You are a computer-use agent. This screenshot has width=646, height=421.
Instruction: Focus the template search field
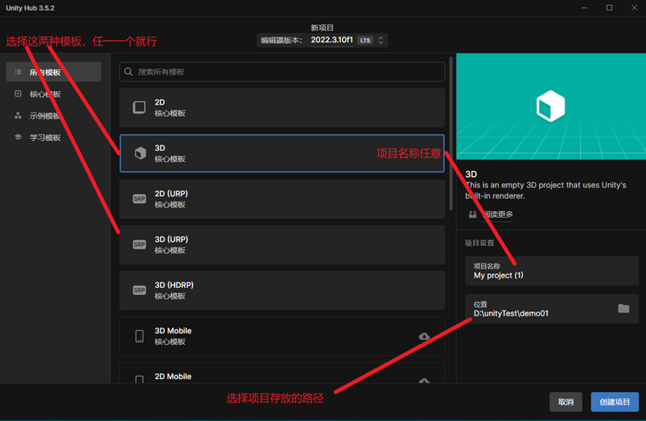pos(282,72)
